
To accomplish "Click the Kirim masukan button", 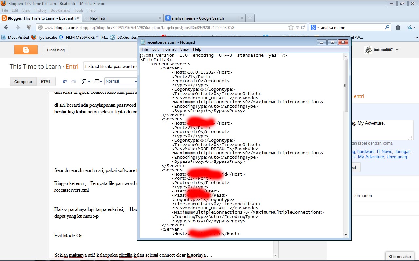I will pos(399,256).
